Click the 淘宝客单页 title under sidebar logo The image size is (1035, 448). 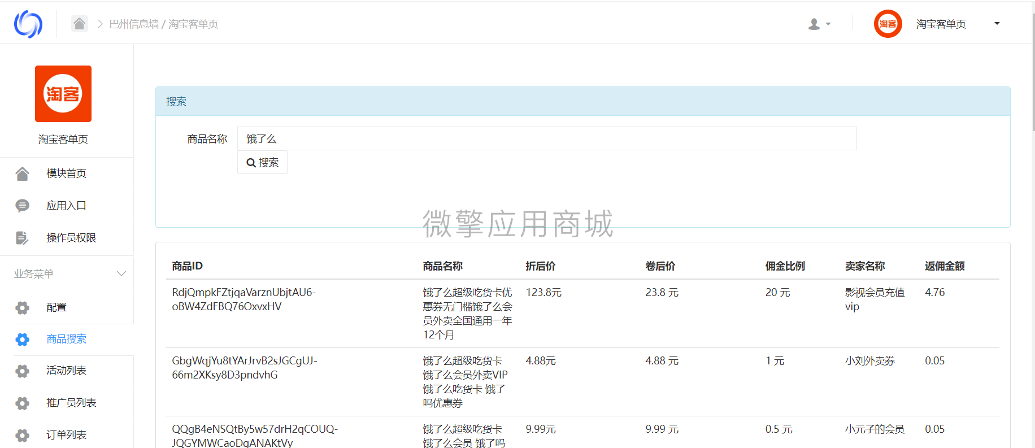(63, 140)
